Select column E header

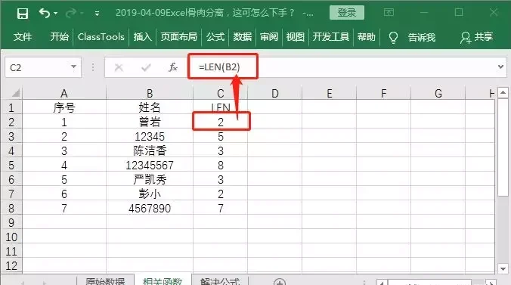point(329,93)
